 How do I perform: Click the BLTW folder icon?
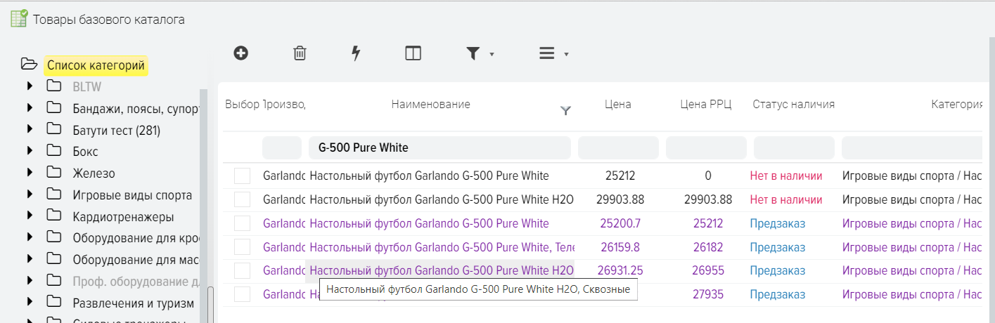54,86
